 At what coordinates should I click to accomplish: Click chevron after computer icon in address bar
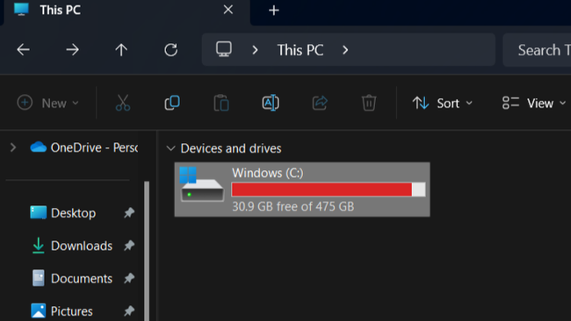click(255, 50)
